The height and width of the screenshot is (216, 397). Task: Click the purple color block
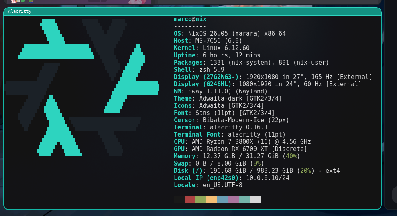coord(233,200)
